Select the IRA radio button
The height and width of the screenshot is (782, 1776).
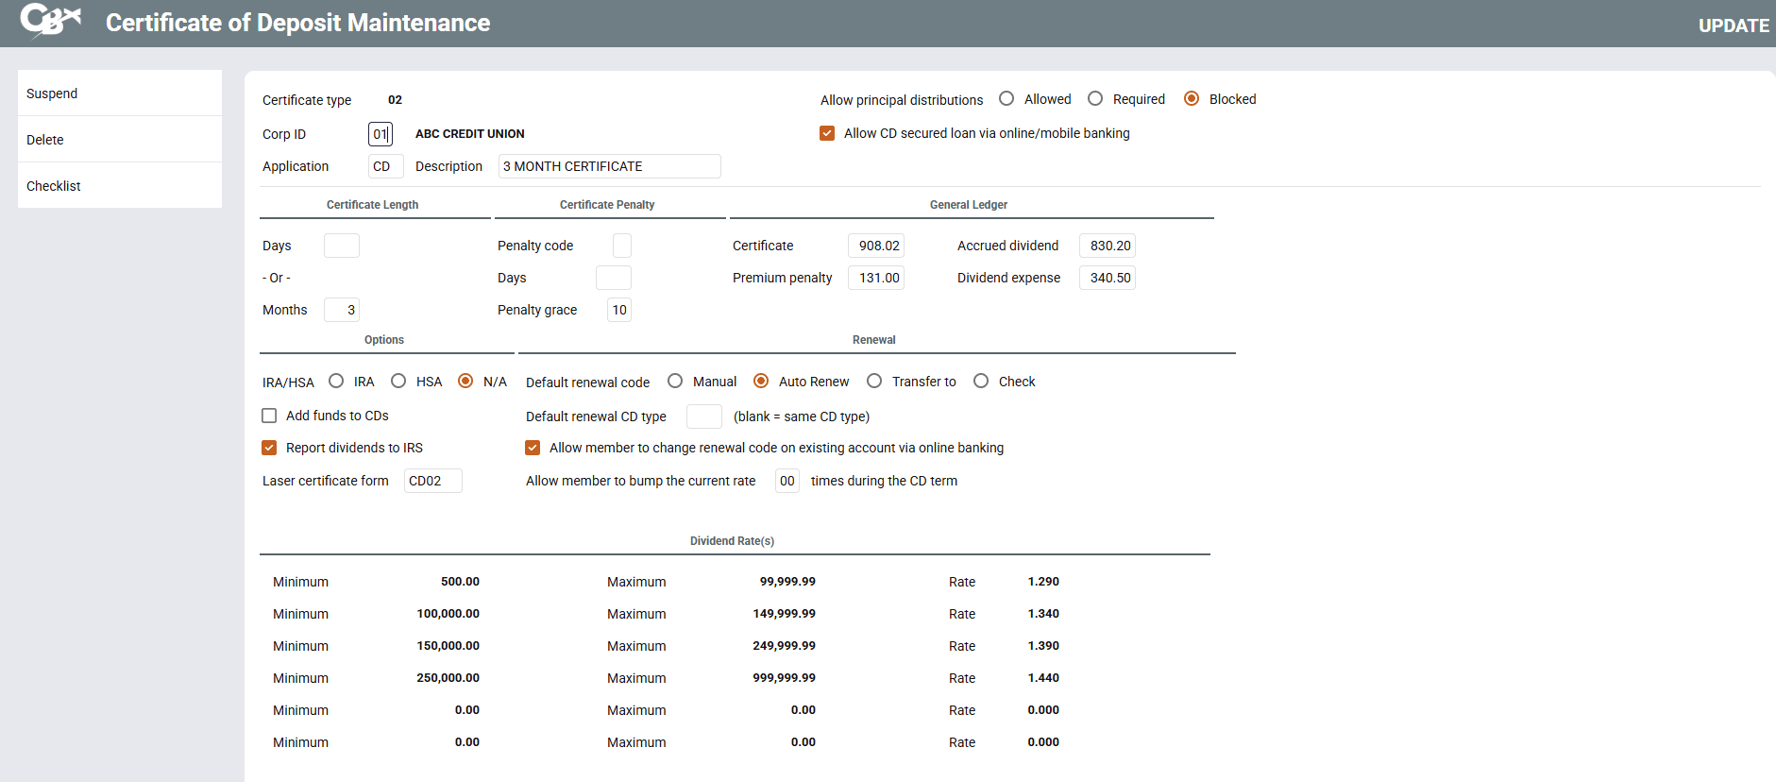pyautogui.click(x=336, y=382)
